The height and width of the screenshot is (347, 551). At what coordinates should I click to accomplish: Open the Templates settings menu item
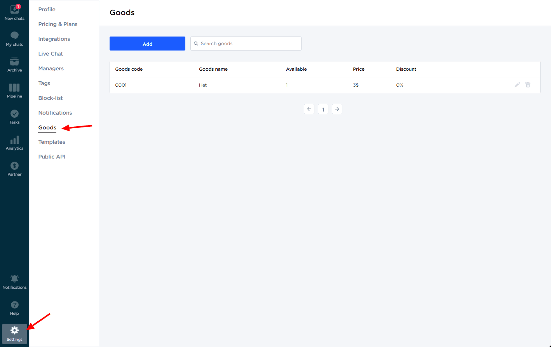point(52,142)
